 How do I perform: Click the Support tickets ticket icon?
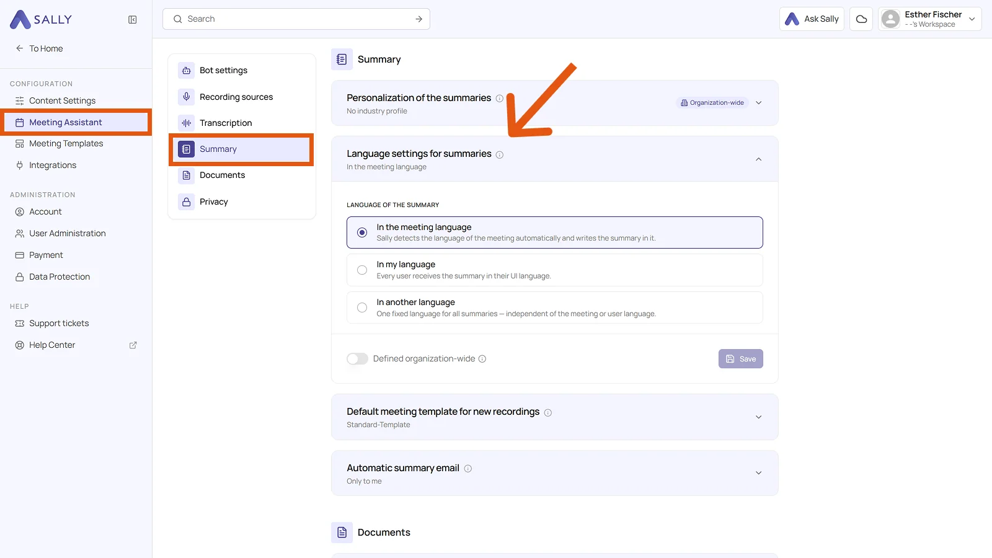20,324
